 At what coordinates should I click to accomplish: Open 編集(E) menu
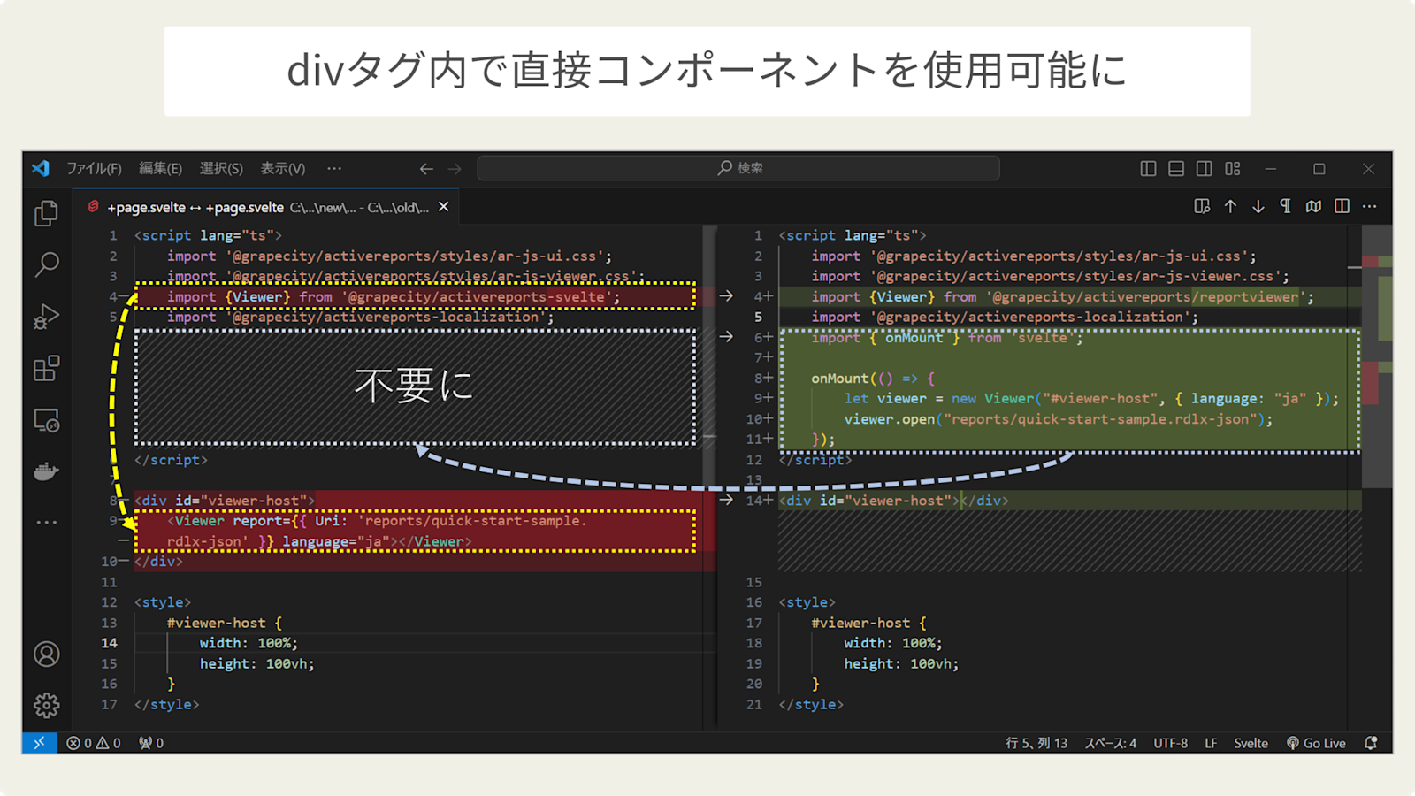pos(160,168)
